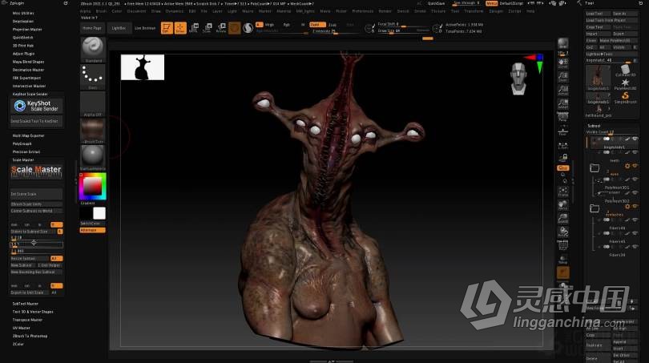Select the Standard brush thumbnail
This screenshot has width=649, height=363.
[x=93, y=48]
